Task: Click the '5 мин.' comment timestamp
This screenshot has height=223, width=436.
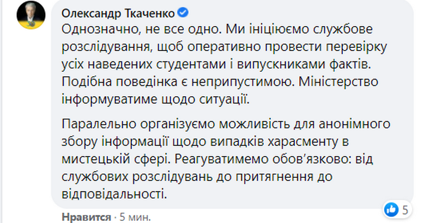Action: tap(133, 215)
